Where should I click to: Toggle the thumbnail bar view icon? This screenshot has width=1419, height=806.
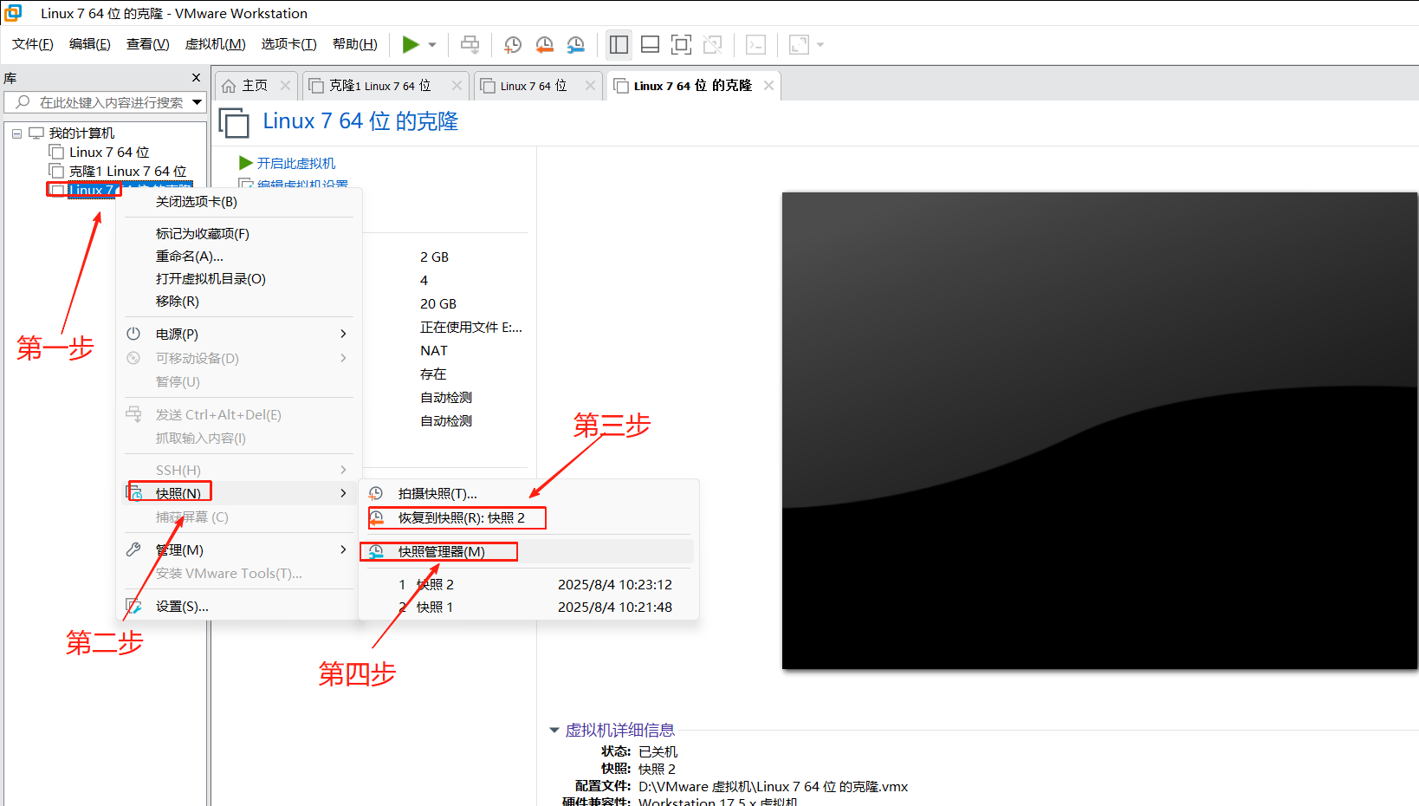click(x=650, y=44)
